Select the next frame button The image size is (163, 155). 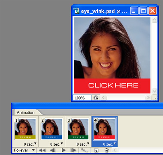[x=73, y=150]
